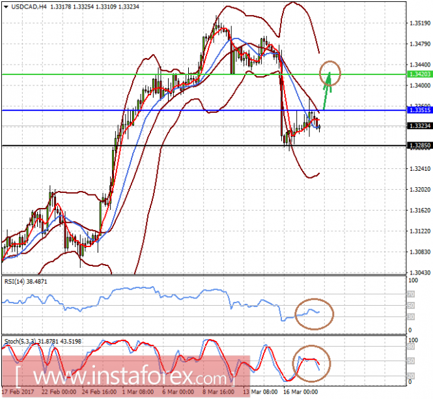Screen dimensions: 433x399
Task: Click the black horizontal support line
Action: pos(204,145)
